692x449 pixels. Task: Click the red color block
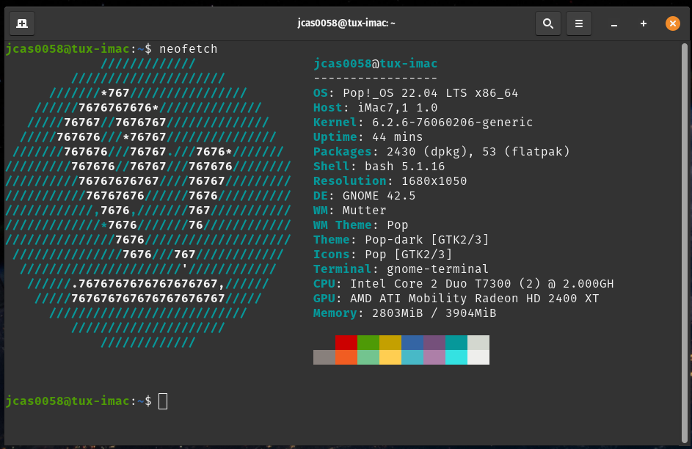(x=346, y=343)
